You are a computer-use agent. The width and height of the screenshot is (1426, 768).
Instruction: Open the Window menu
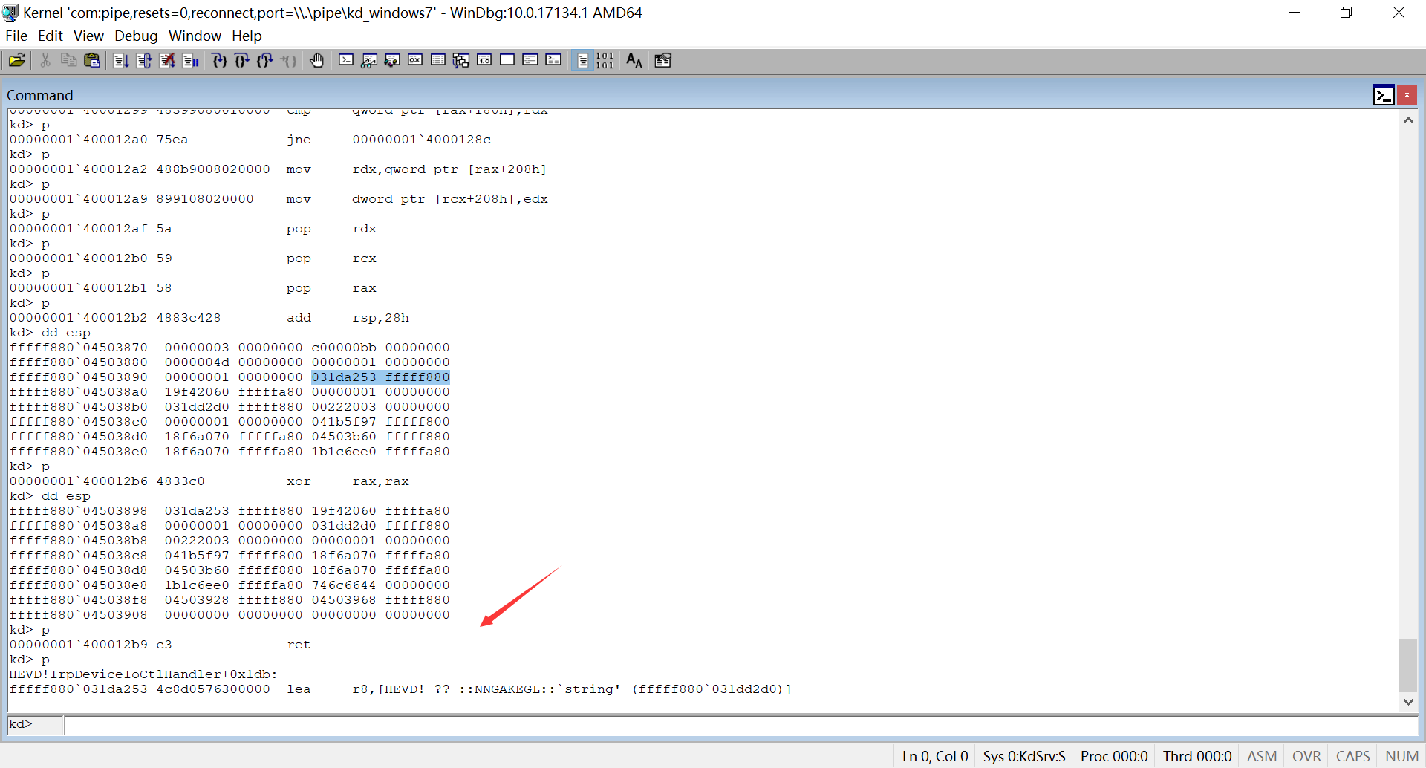[195, 36]
